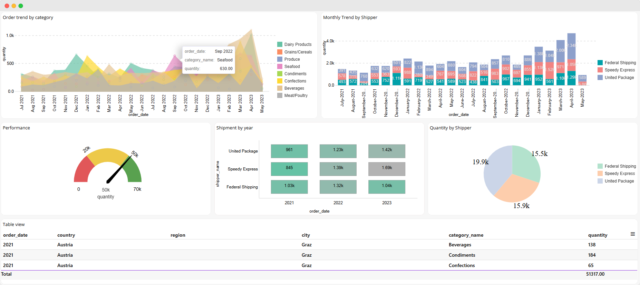Click the May-2023 stacked bar
Viewport: 640px width, 285px height.
582,80
